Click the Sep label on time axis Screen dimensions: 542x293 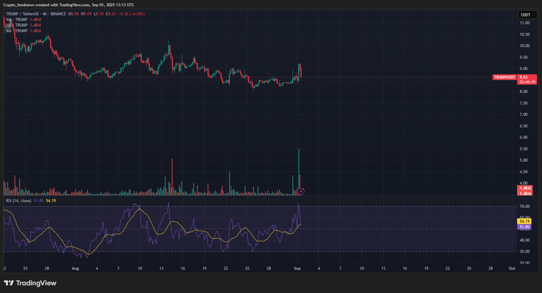tap(297, 269)
